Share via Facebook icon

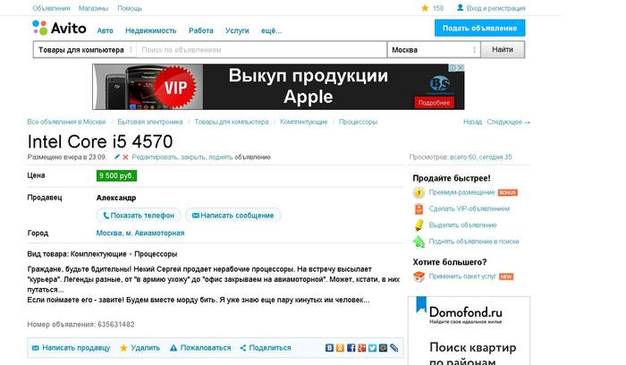351,348
